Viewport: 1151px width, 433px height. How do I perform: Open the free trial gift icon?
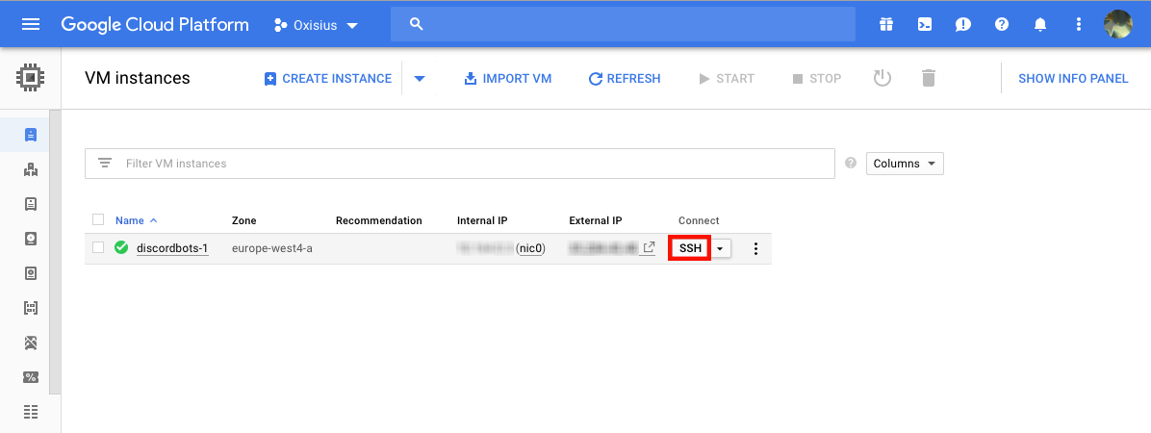point(885,25)
